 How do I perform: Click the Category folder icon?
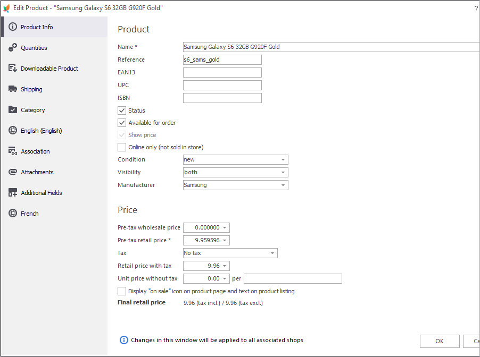(x=13, y=109)
